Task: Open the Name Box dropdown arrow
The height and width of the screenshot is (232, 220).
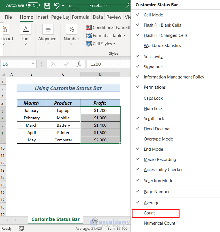Action: [33, 64]
